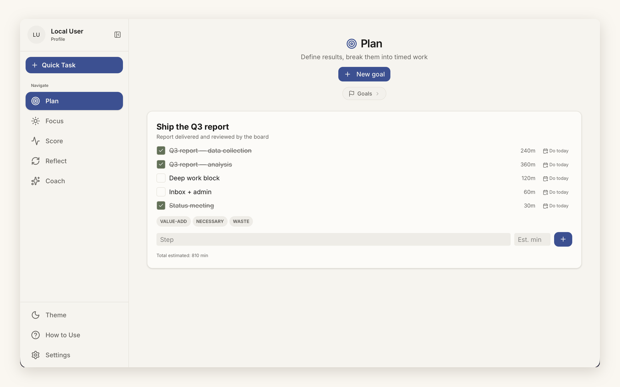The height and width of the screenshot is (387, 620).
Task: Click the calendar icon on Inbox + admin row
Action: pos(545,192)
